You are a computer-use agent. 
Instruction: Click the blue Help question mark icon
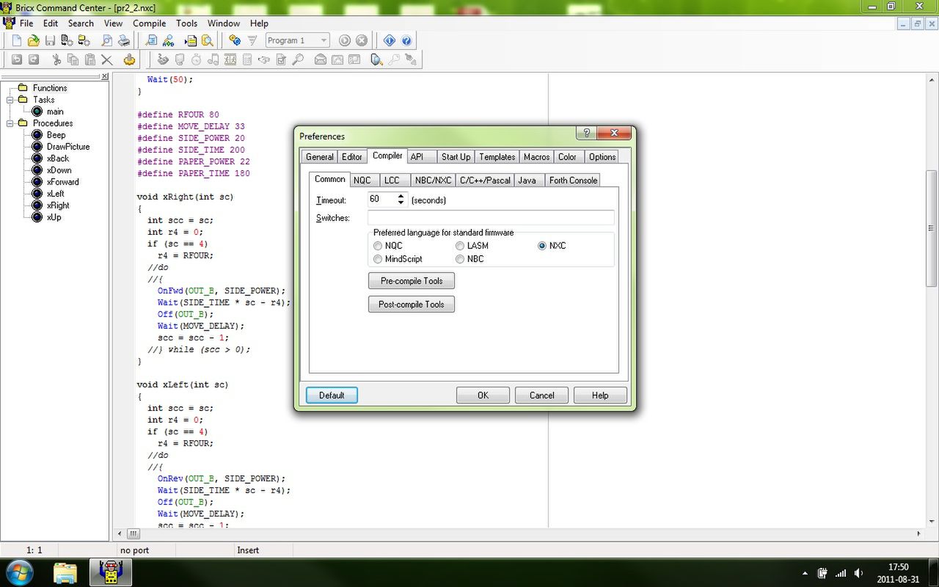tap(406, 41)
